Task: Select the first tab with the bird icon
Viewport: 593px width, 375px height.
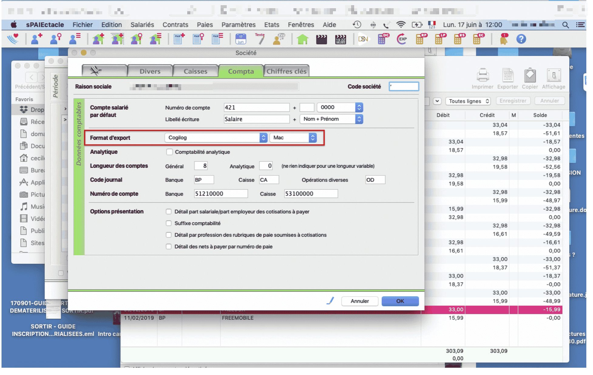Action: 104,71
